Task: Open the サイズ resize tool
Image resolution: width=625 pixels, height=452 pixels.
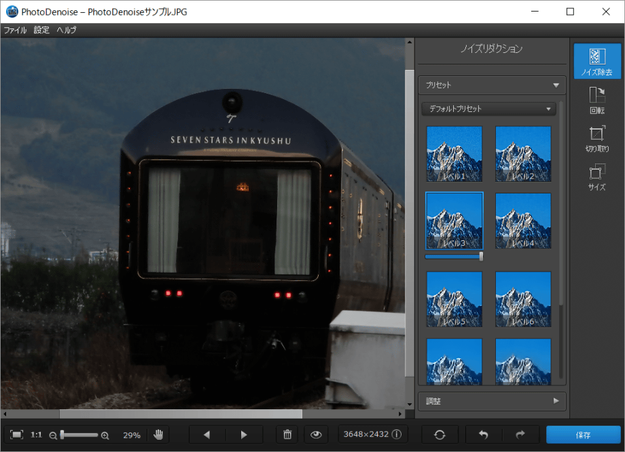Action: [x=597, y=177]
